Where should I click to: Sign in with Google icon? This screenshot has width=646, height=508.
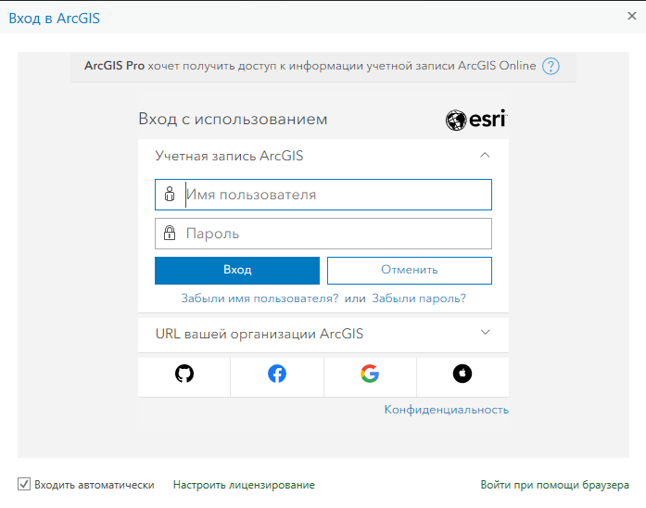370,374
